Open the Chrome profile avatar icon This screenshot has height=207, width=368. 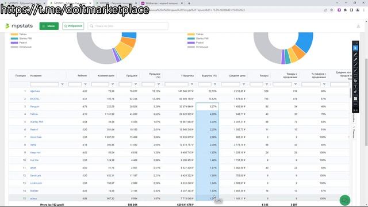coord(358,10)
